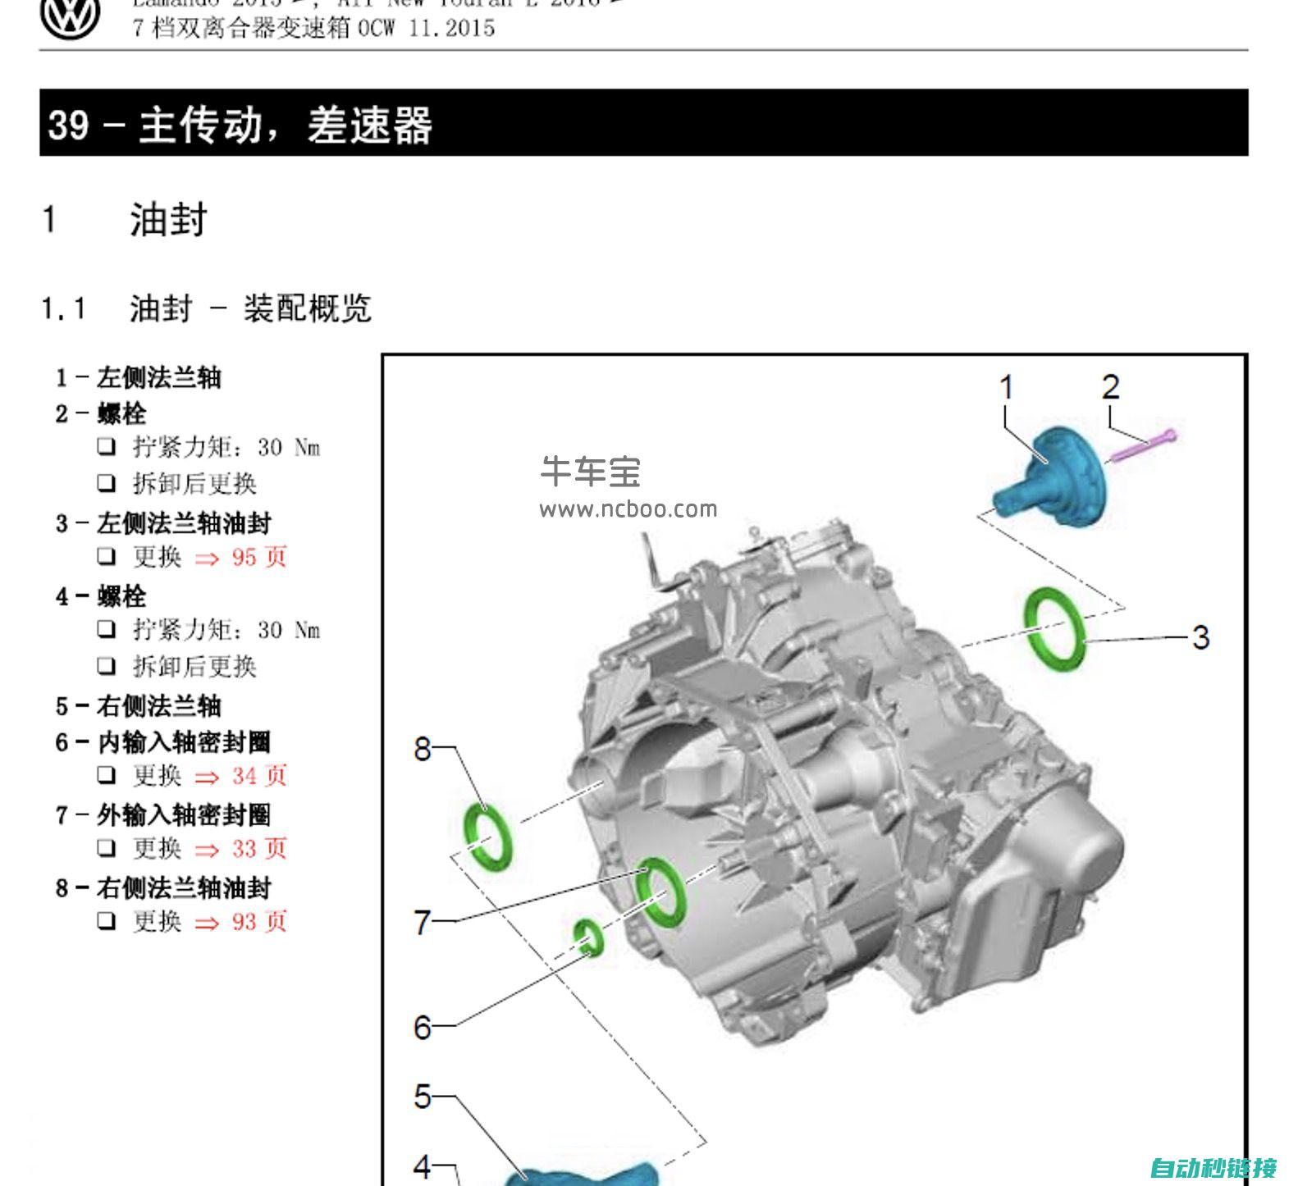This screenshot has height=1186, width=1298.
Task: Select the section title '油封 – 装配概览'
Action: tap(250, 309)
